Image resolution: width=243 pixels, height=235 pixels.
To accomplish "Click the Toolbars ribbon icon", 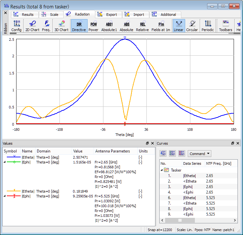I will (x=226, y=26).
